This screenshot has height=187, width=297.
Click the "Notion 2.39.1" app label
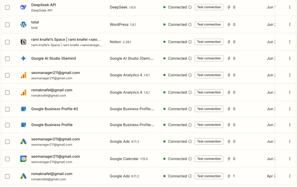[x=120, y=42]
